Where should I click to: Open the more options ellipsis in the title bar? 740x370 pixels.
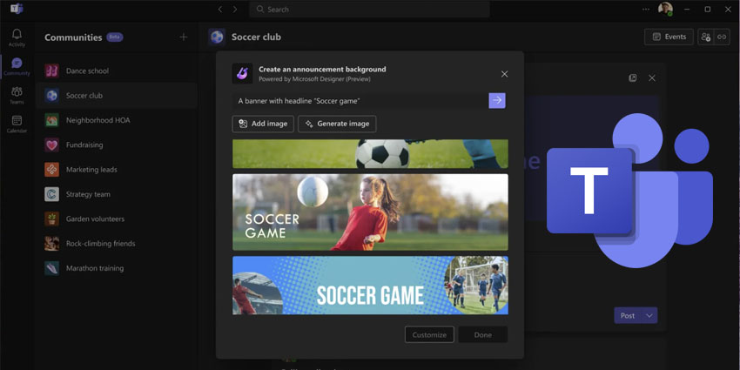click(x=646, y=9)
